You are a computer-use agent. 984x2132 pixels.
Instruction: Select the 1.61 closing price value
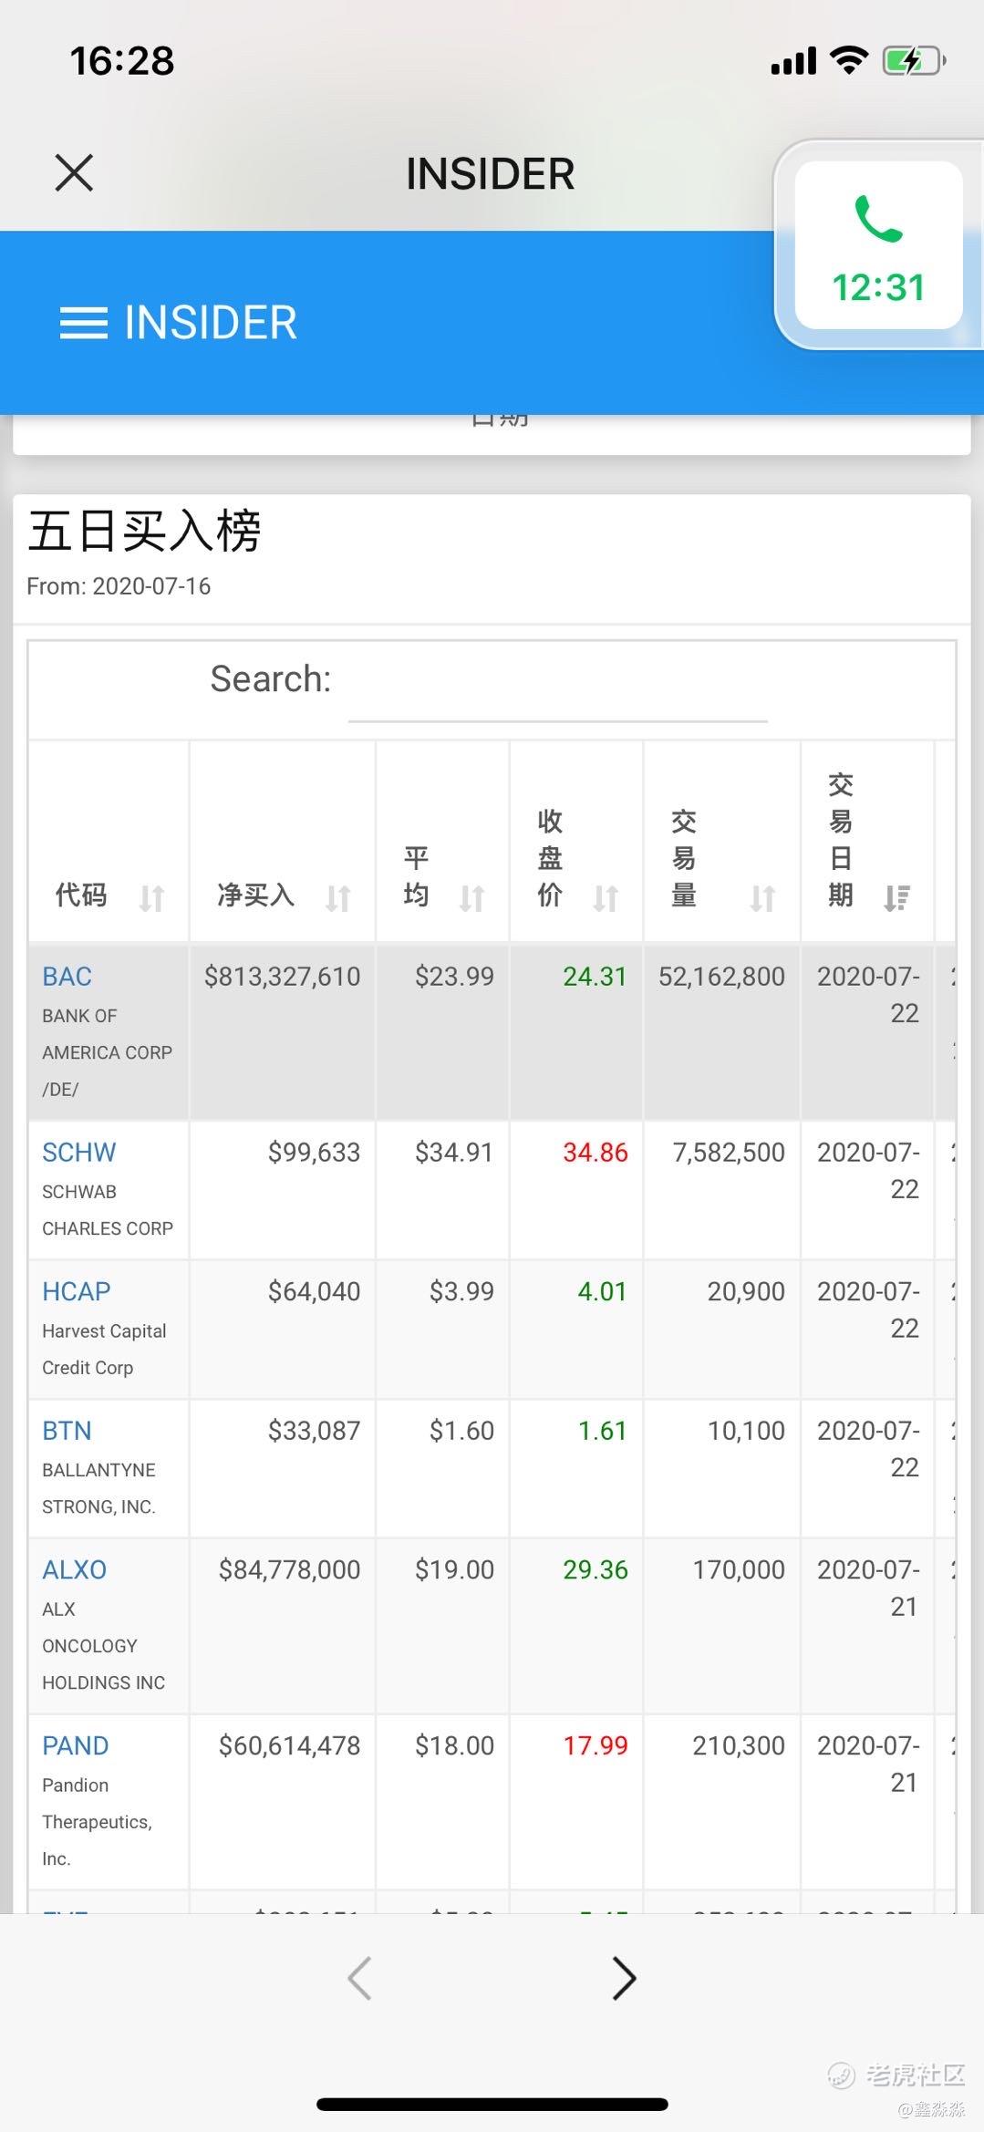(602, 1431)
